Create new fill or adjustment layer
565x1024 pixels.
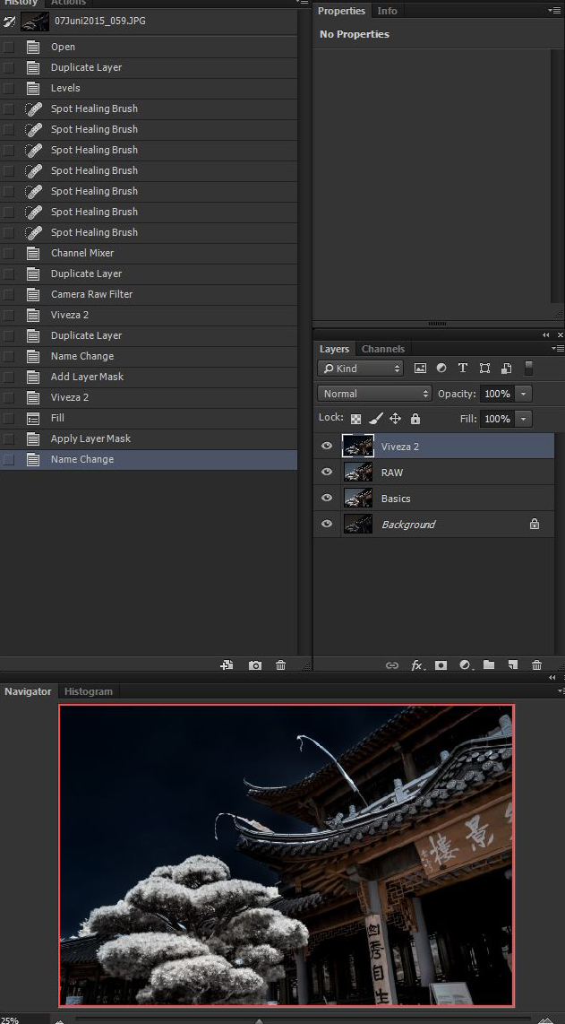[465, 665]
